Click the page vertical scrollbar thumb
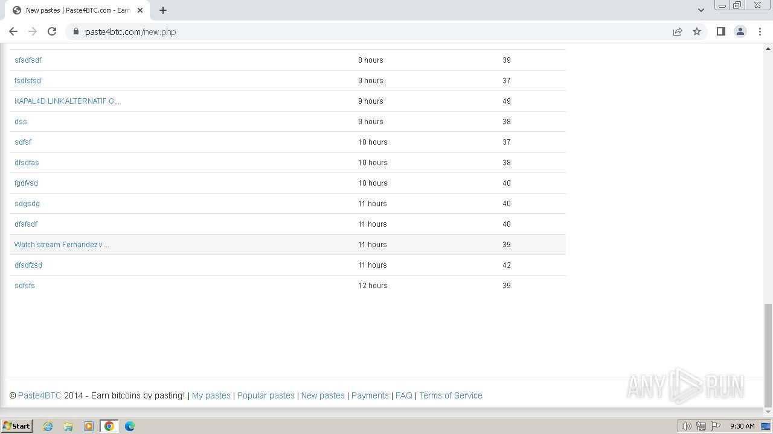Screen dimensions: 773x434 click(768, 356)
